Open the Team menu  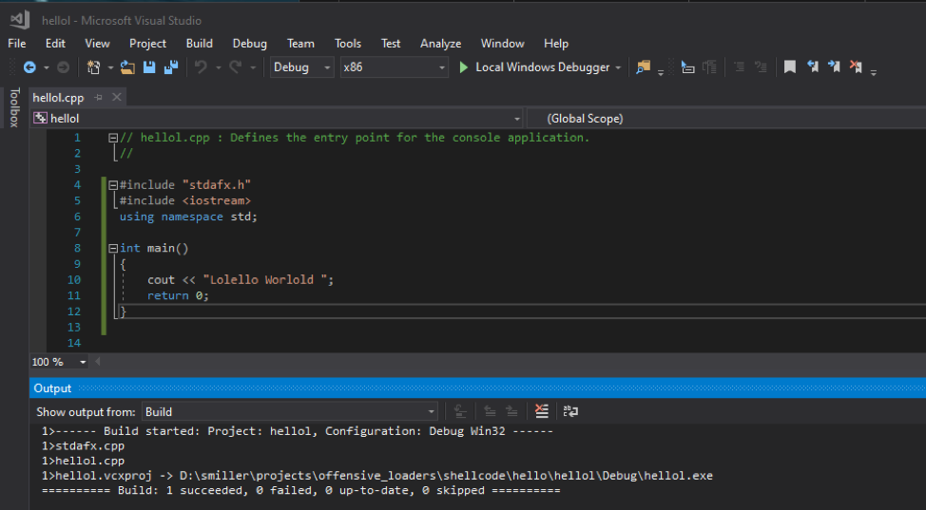300,44
